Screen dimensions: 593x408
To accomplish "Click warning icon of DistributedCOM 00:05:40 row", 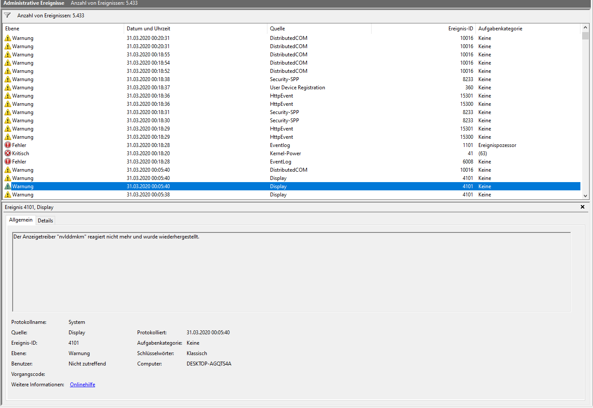I will click(8, 170).
